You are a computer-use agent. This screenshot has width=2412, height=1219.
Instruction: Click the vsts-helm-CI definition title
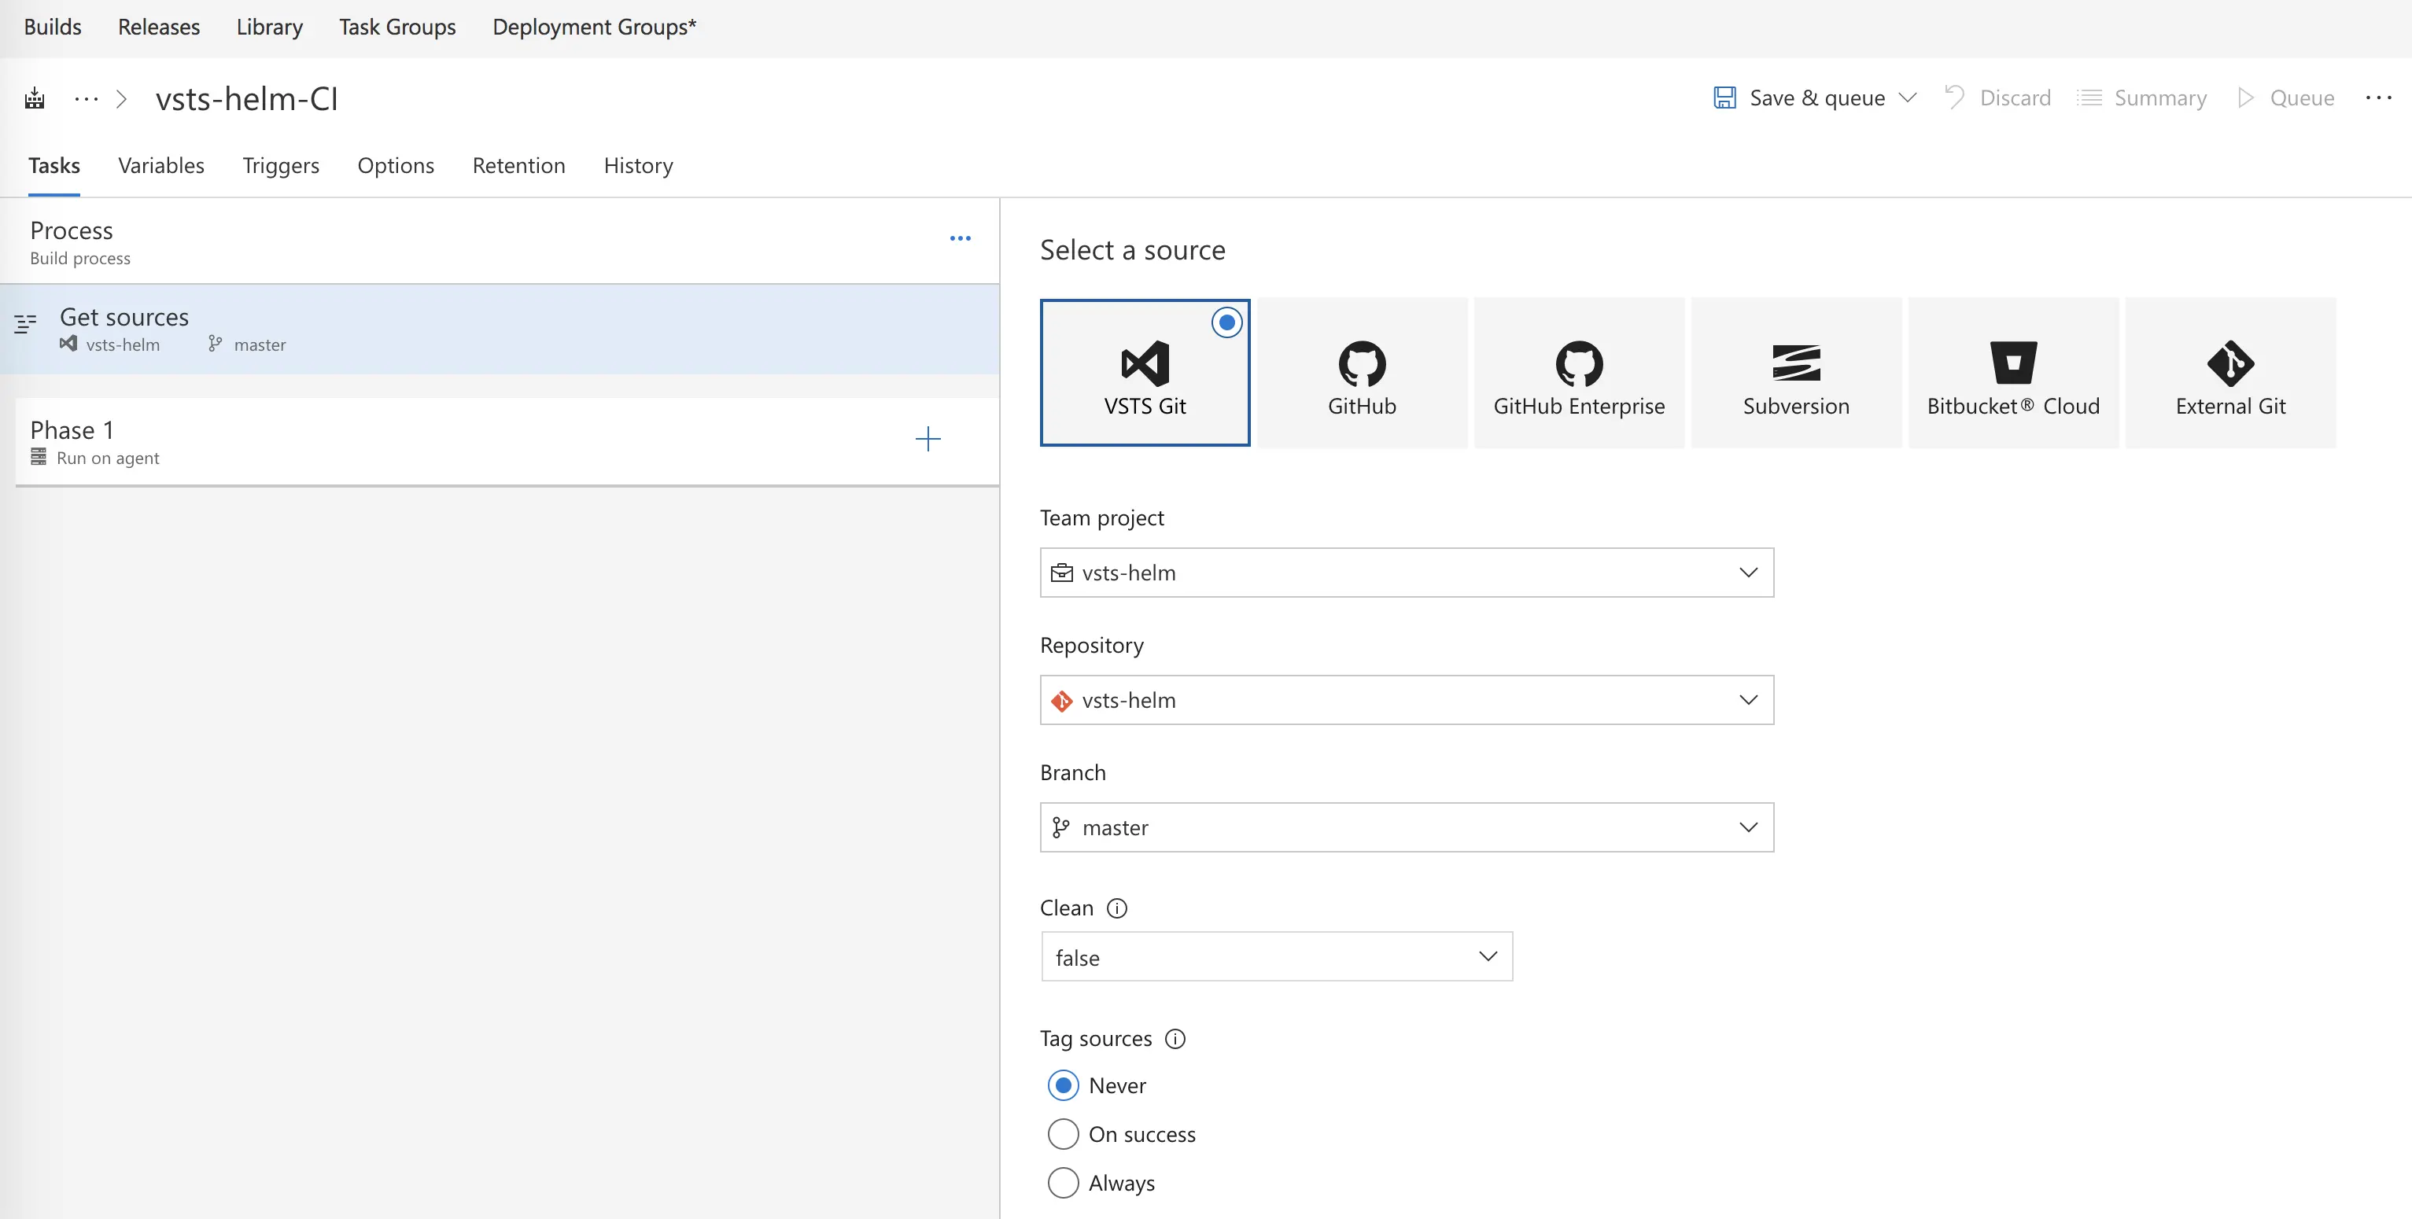point(246,98)
